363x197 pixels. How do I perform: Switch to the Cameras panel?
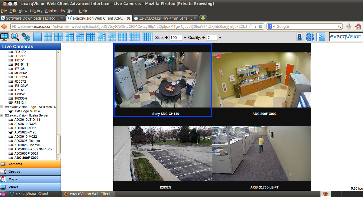[x=30, y=164]
